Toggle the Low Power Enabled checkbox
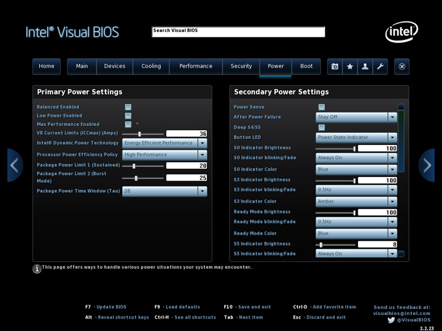 pyautogui.click(x=128, y=116)
